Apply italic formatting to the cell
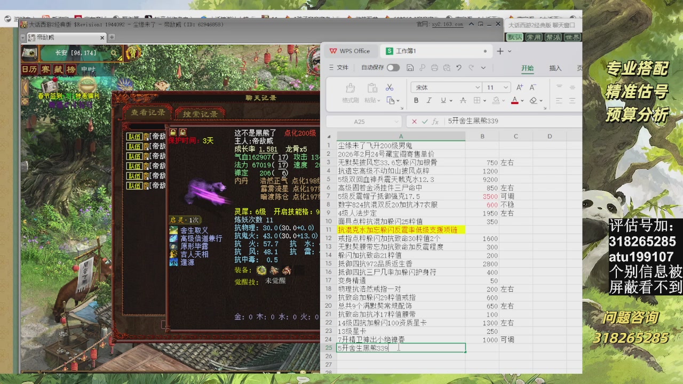Image resolution: width=683 pixels, height=384 pixels. [x=430, y=100]
